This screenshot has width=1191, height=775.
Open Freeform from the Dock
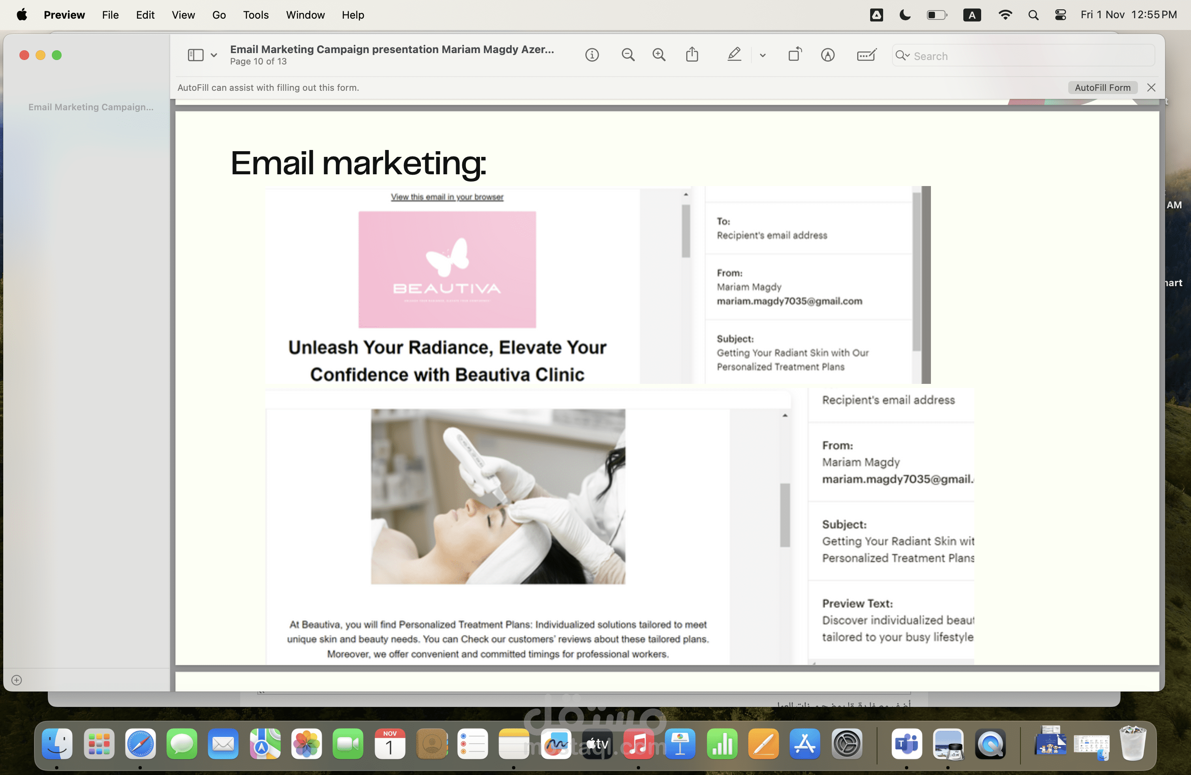pyautogui.click(x=555, y=743)
